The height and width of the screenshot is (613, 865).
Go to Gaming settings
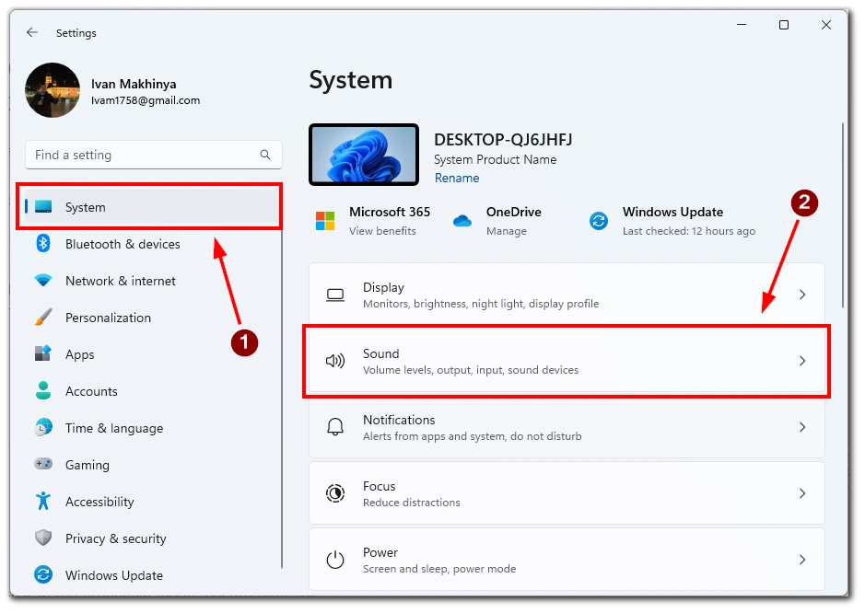coord(150,465)
